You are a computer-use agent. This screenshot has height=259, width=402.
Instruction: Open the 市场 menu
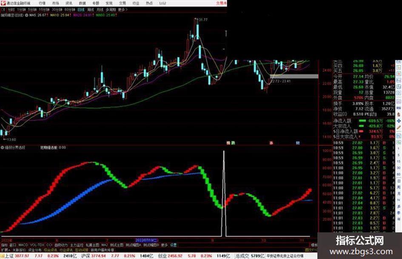coord(55,3)
